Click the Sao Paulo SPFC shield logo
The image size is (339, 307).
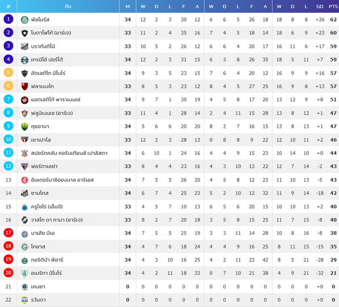click(25, 140)
